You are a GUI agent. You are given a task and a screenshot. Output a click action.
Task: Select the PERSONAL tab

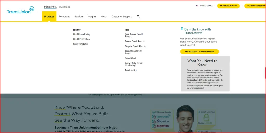(50, 6)
